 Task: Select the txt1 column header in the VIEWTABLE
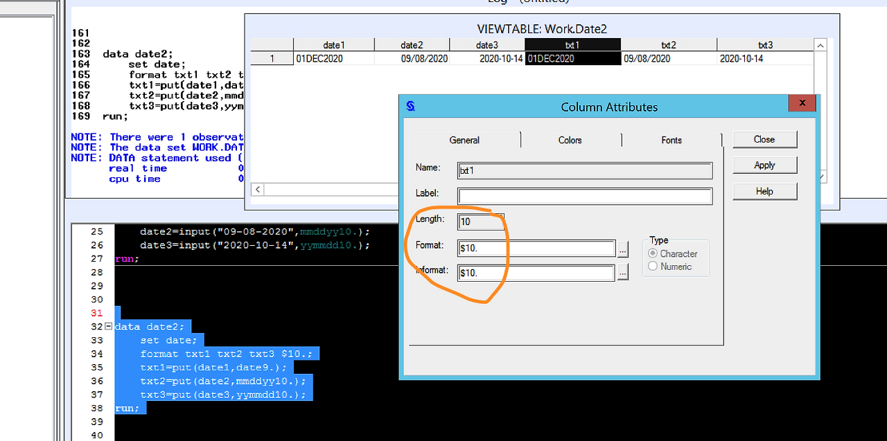click(x=572, y=44)
